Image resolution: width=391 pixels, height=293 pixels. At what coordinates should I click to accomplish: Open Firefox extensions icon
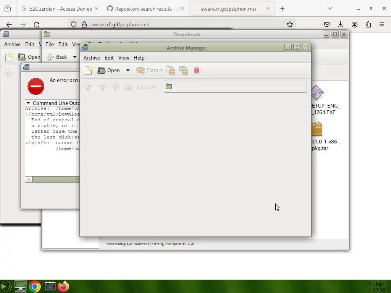pyautogui.click(x=368, y=24)
